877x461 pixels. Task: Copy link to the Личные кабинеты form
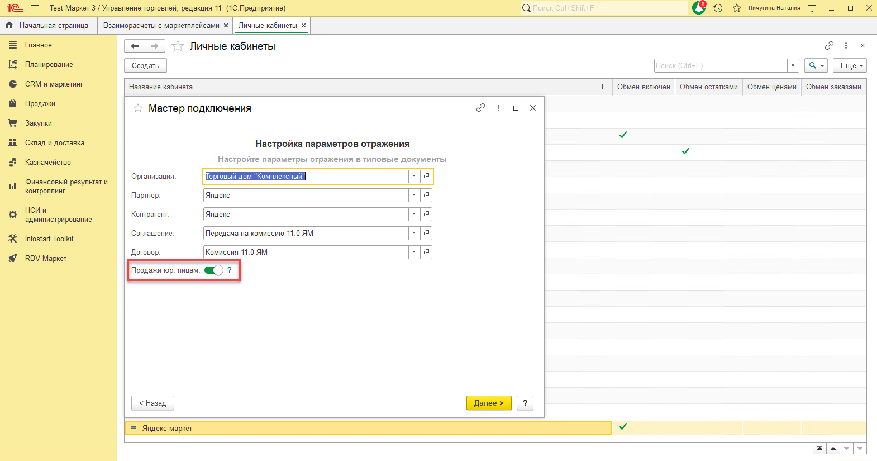tap(829, 46)
